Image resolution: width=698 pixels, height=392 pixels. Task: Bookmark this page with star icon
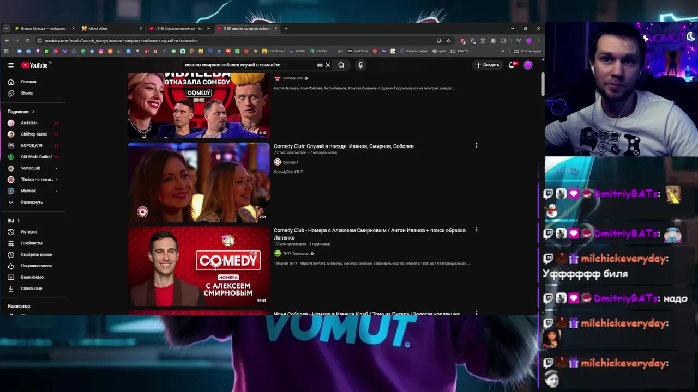pyautogui.click(x=448, y=41)
